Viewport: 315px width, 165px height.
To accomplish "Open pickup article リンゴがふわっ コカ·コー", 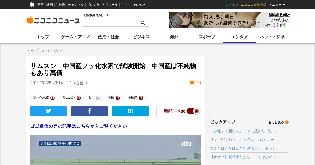I will 244,140.
